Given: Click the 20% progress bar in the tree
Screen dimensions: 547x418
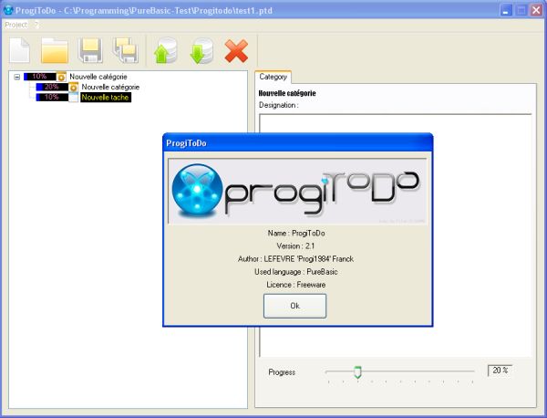Looking at the screenshot, I should pos(52,87).
